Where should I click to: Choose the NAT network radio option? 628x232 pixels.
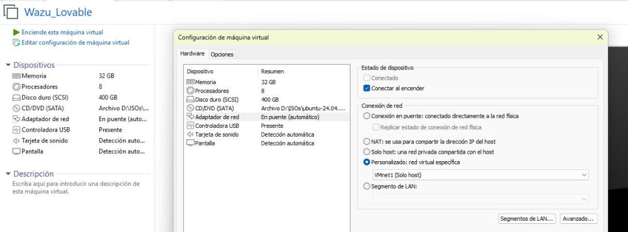[x=367, y=142]
